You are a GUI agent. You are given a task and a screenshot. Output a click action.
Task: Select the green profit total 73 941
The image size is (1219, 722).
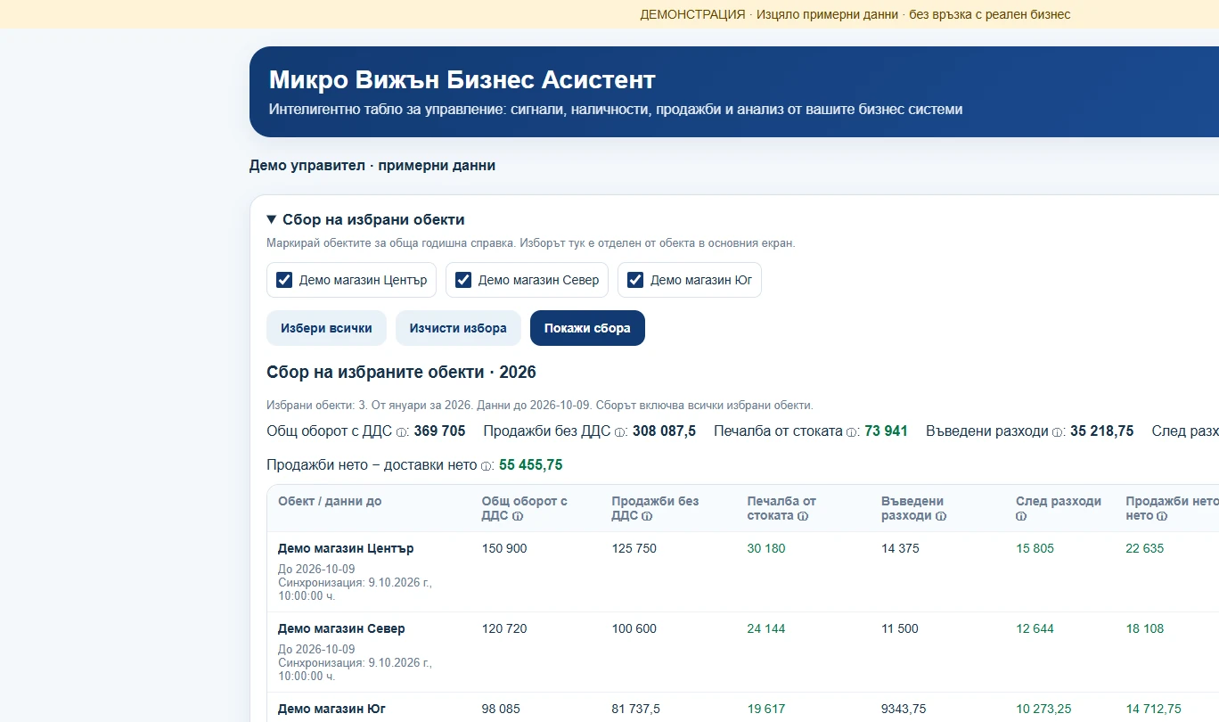click(886, 431)
